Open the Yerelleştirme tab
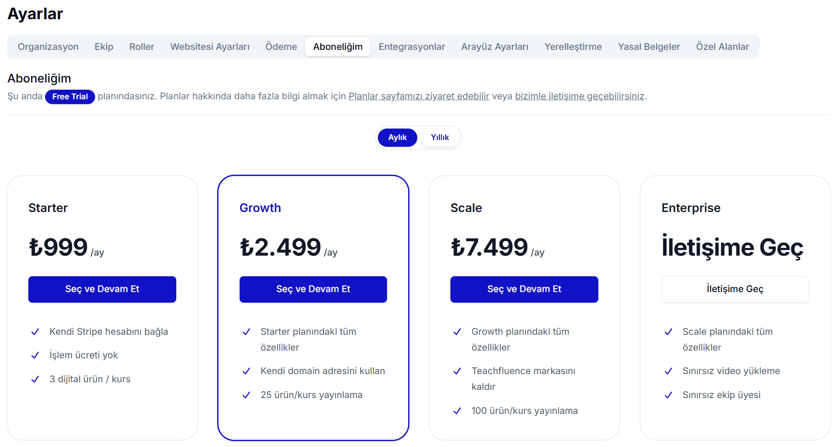Viewport: 836px width, 447px height. [573, 47]
